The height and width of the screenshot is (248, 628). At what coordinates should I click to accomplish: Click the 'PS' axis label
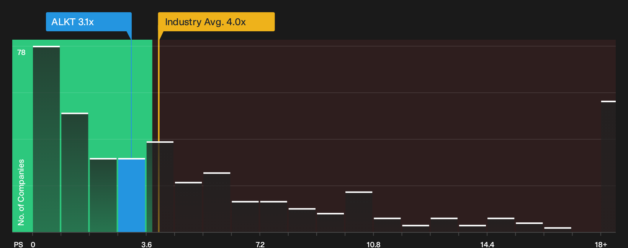[18, 245]
